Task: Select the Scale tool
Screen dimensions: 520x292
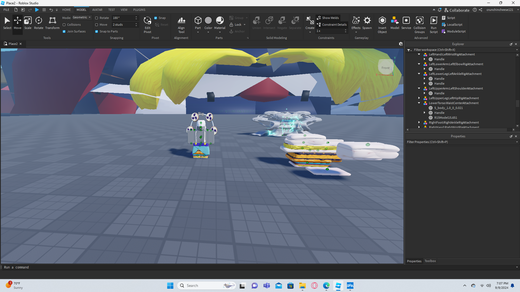Action: pos(28,23)
